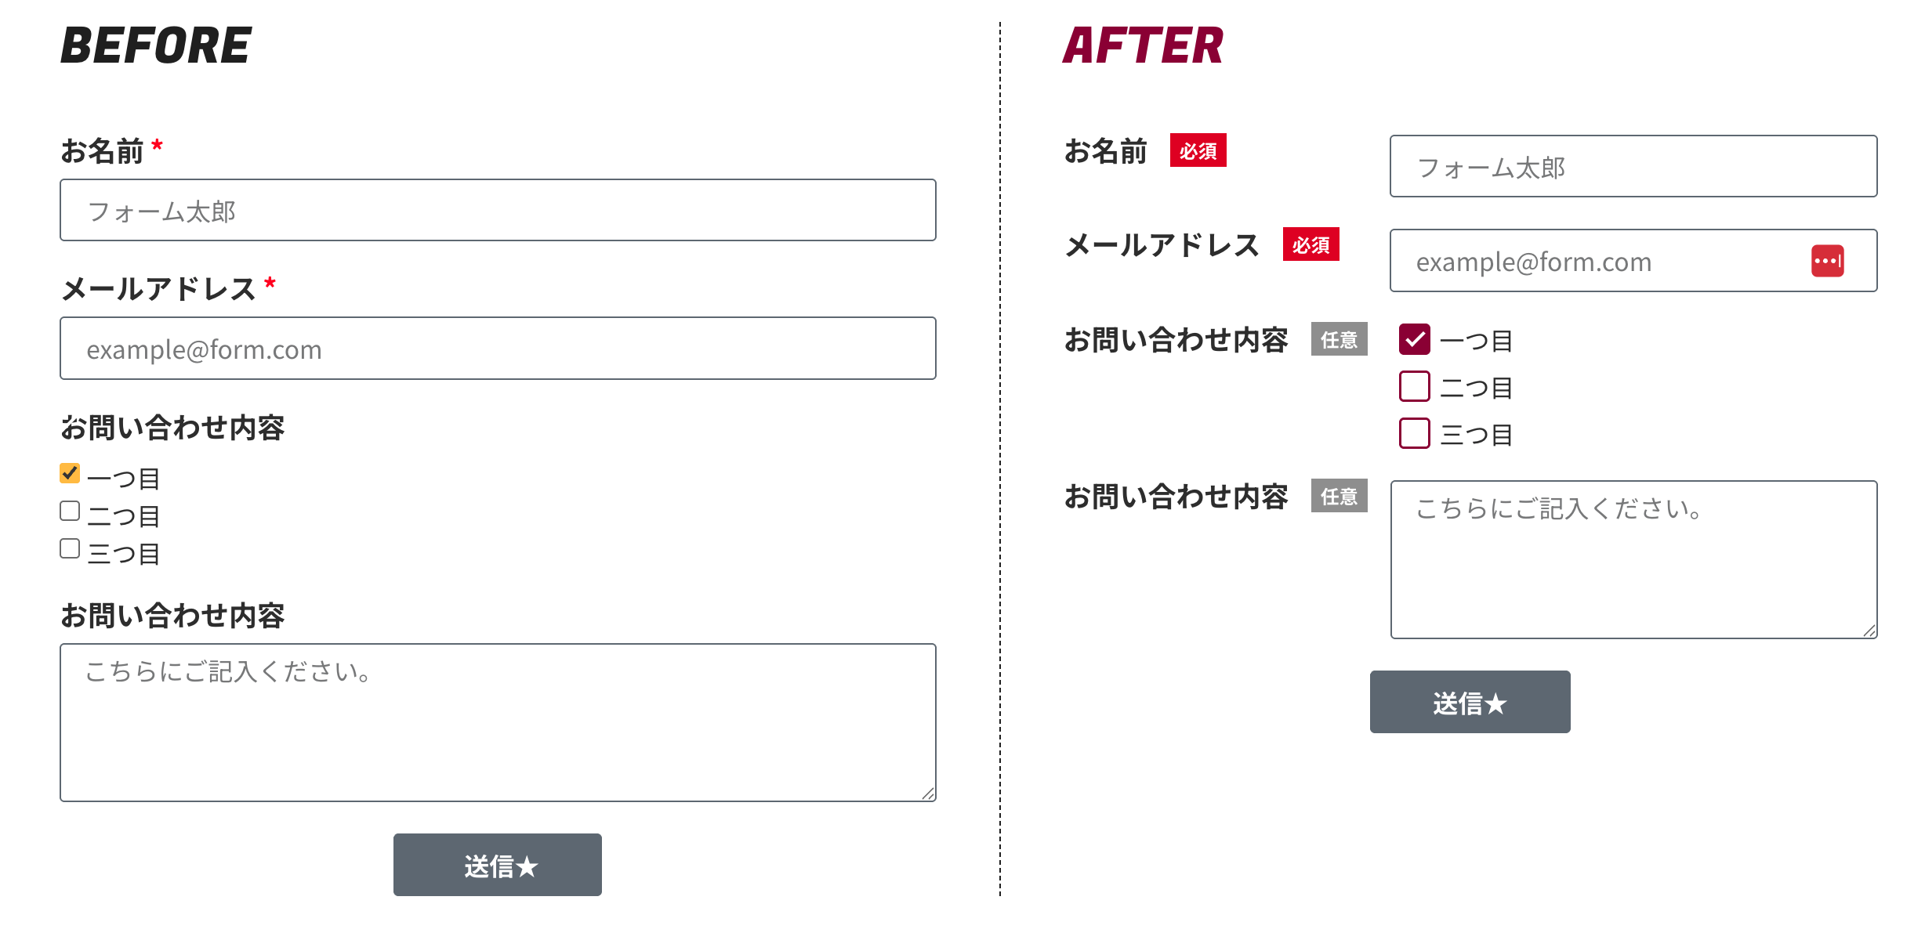Uncheck the AFTER form 一つ目 checkbox
Image resolution: width=1925 pixels, height=940 pixels.
[x=1414, y=339]
